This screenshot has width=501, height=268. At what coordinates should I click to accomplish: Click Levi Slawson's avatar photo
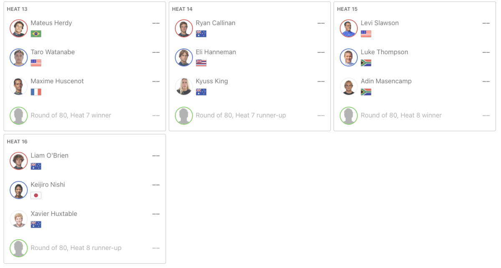point(349,28)
